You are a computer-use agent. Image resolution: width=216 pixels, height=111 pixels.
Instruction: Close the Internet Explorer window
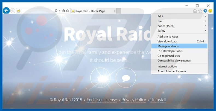click(x=208, y=6)
